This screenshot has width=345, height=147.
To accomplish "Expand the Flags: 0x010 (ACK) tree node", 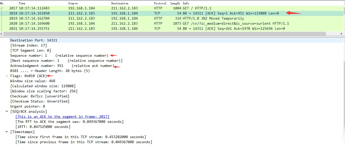I will tap(7, 76).
